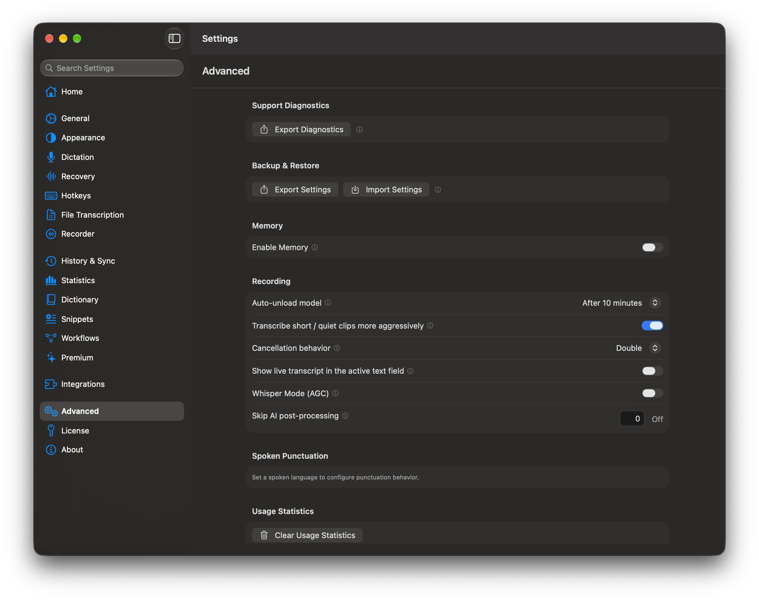Show info for Whisper Mode (AGC)
The image size is (759, 600).
[x=335, y=393]
